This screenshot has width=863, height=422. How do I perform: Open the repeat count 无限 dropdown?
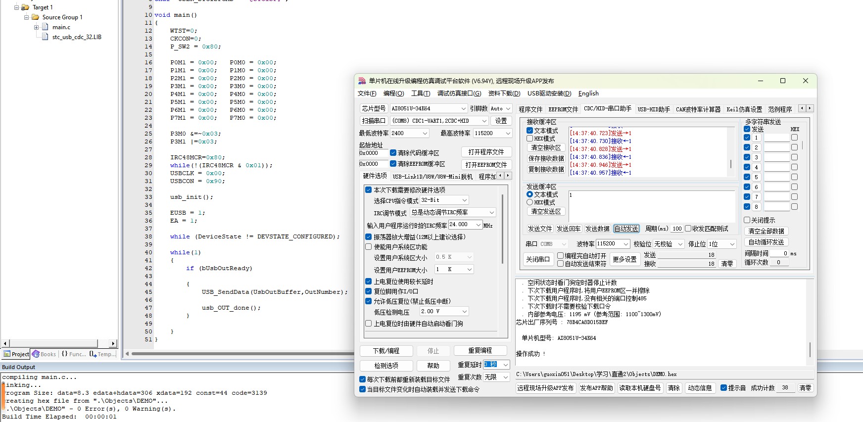click(506, 377)
